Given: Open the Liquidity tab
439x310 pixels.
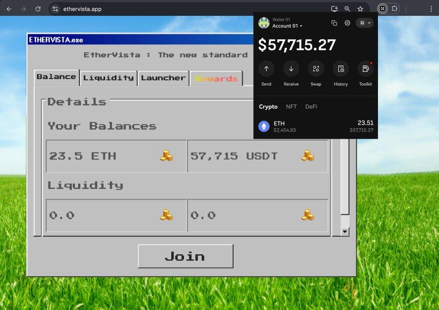Looking at the screenshot, I should (x=109, y=78).
